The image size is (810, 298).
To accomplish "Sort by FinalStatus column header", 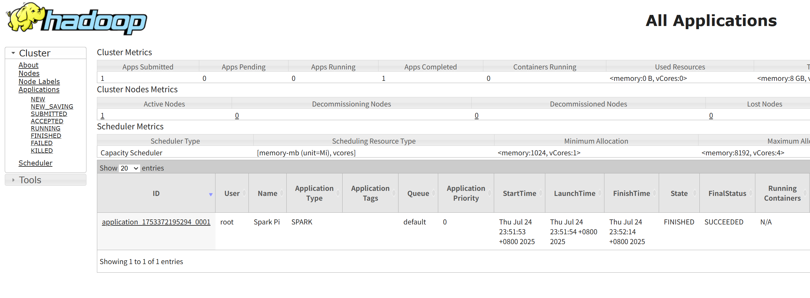I will [x=727, y=193].
